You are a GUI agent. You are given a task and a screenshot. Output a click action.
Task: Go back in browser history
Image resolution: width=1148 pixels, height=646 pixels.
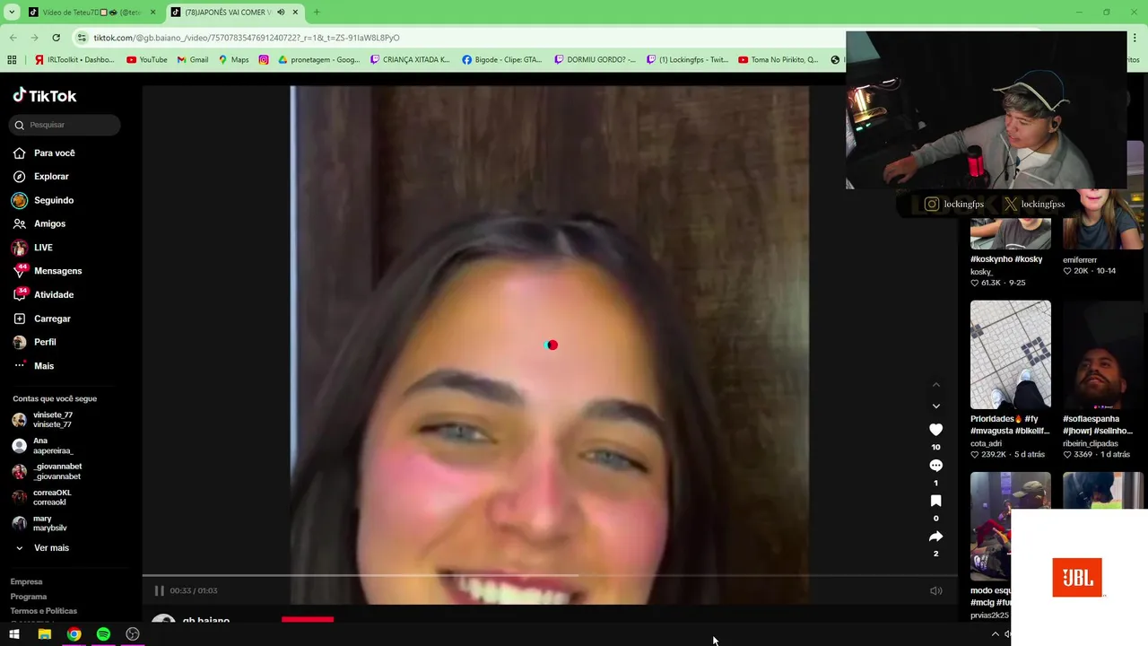tap(13, 38)
